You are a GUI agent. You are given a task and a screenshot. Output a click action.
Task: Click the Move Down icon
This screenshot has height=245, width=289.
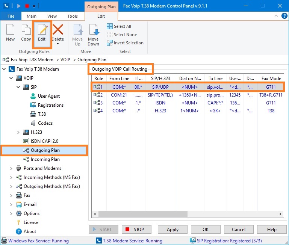pyautogui.click(x=94, y=29)
